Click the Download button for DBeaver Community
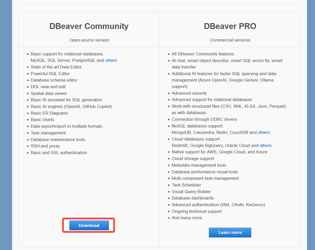 (89, 225)
